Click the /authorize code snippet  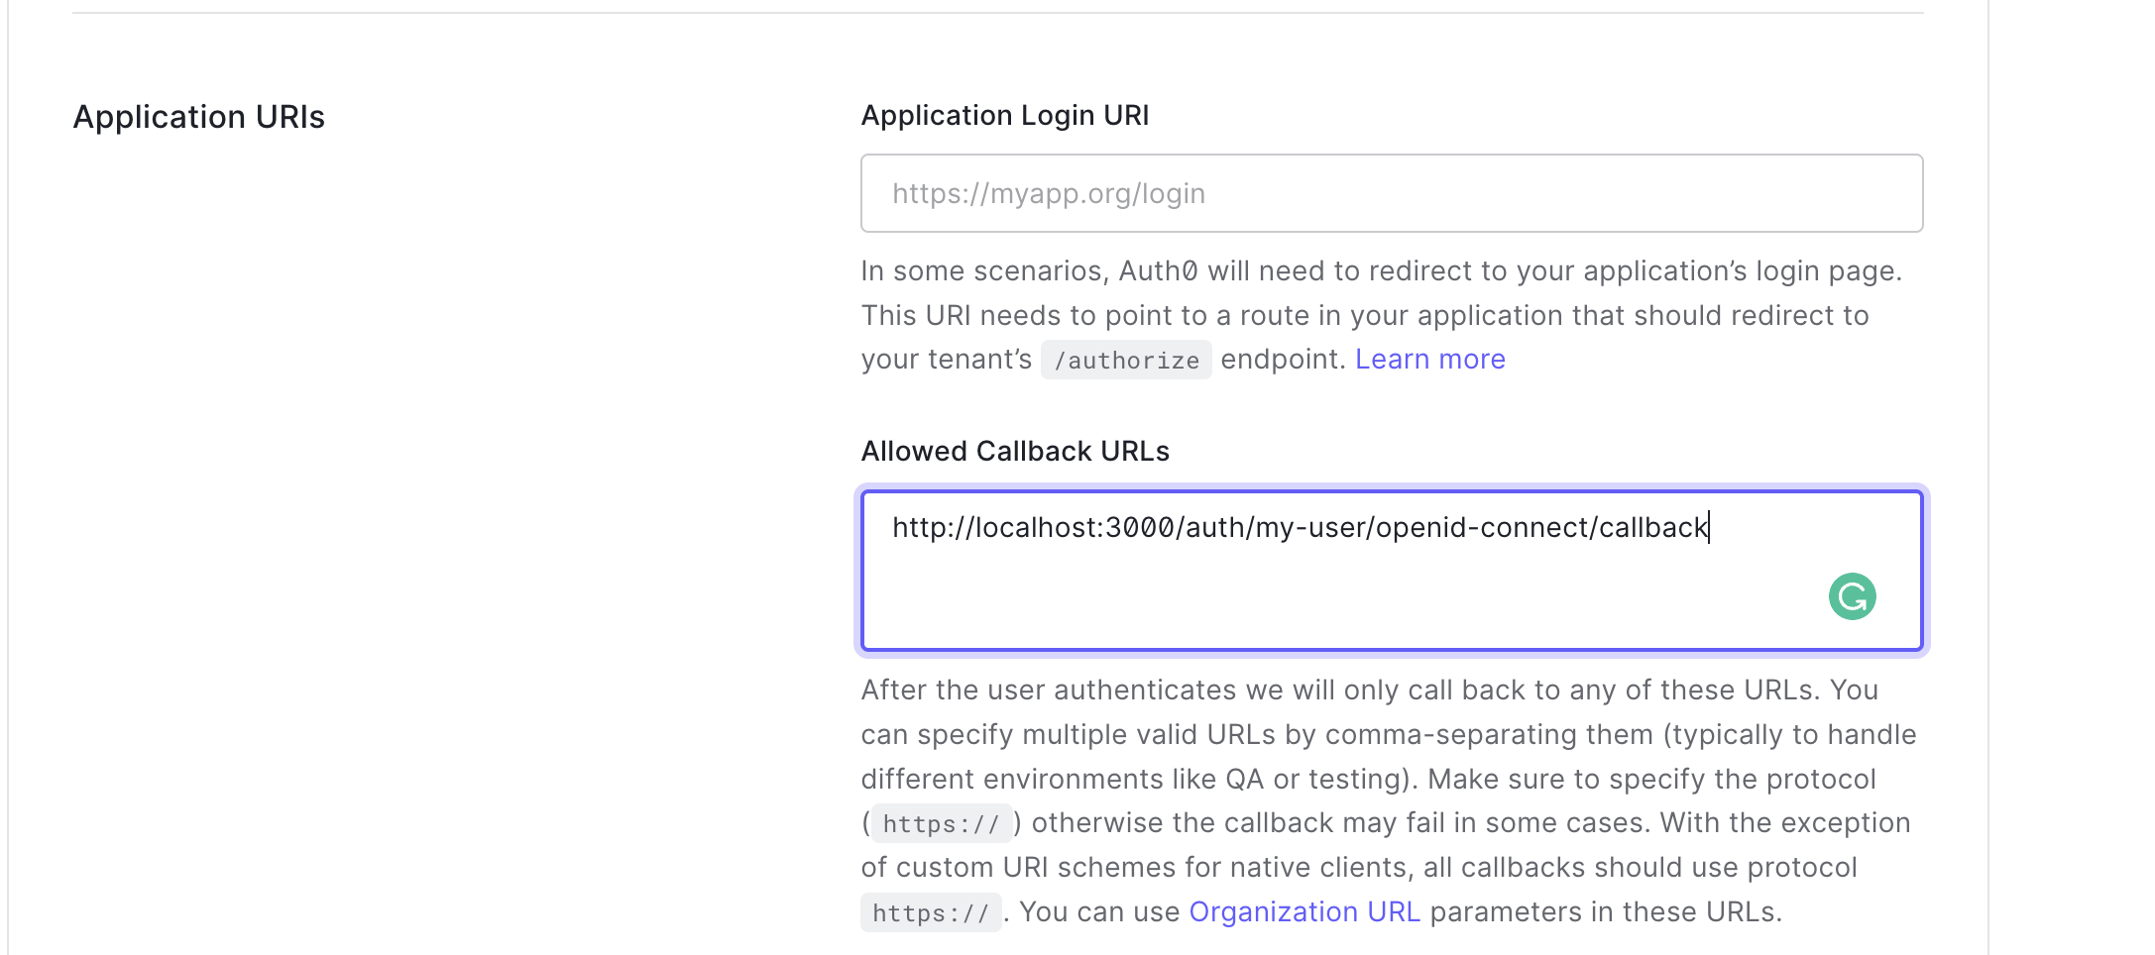(x=1126, y=360)
